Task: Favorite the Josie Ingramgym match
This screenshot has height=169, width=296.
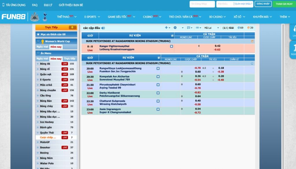Action: 158,109
